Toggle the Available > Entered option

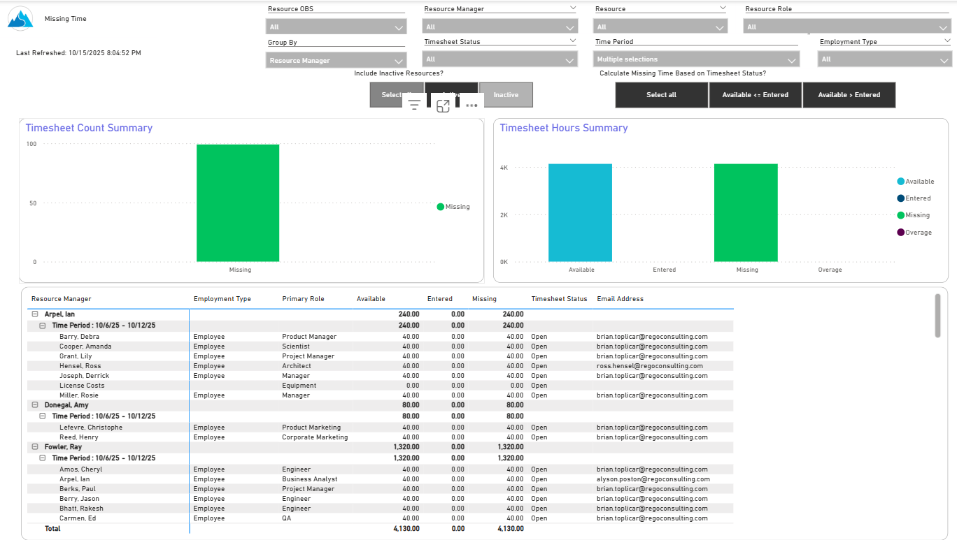(x=849, y=95)
